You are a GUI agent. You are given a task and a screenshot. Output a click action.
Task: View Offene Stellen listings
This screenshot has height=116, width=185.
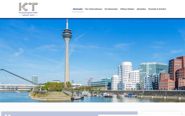(x=127, y=9)
